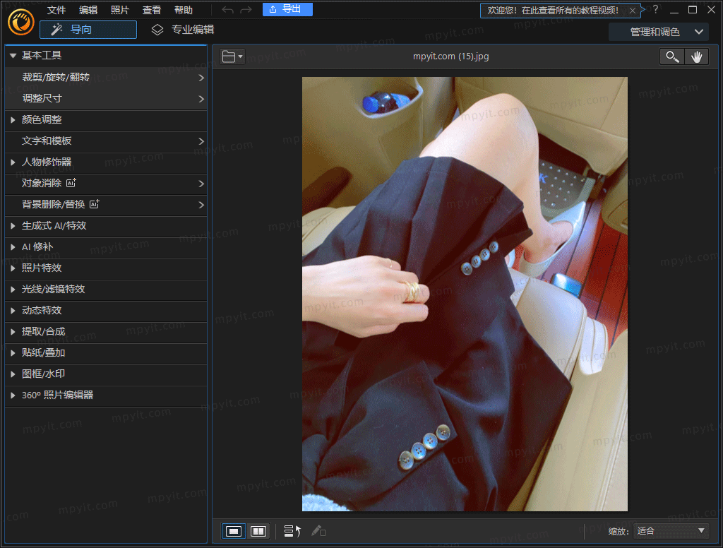Open the 查看 menu
The width and height of the screenshot is (723, 548).
click(x=152, y=10)
